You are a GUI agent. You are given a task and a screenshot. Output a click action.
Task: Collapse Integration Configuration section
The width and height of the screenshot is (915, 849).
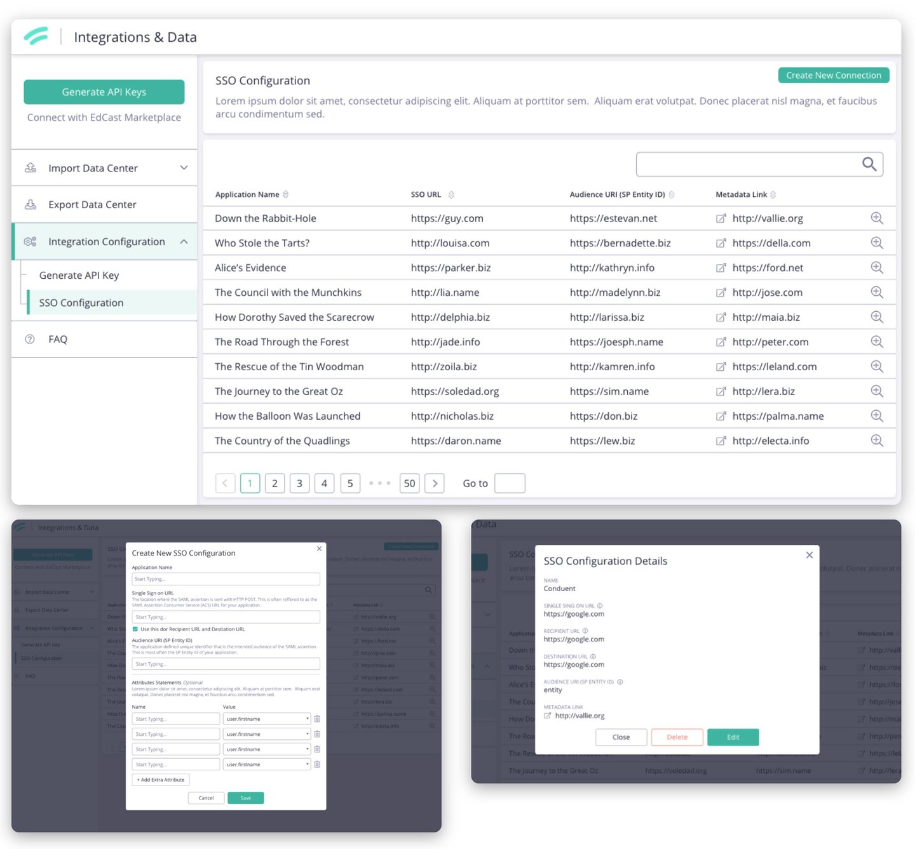point(184,241)
